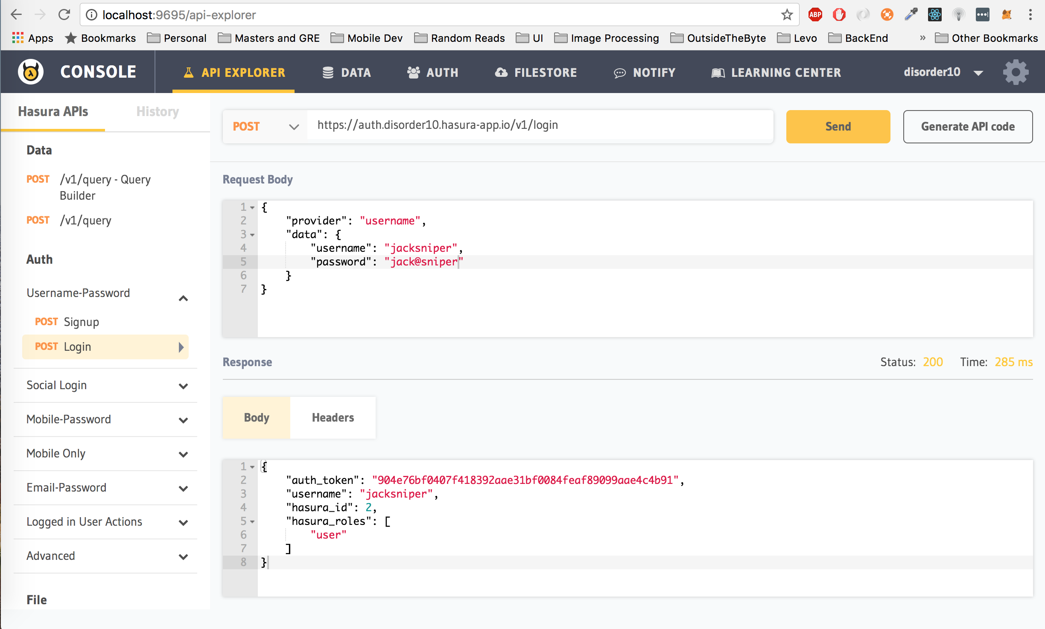Image resolution: width=1045 pixels, height=629 pixels.
Task: Fold the JSON object at line 1 of request body
Action: [252, 208]
